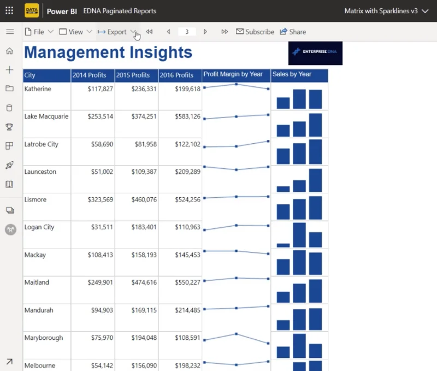Open the Learn book icon
Screen dimensions: 437x371
(x=9, y=184)
